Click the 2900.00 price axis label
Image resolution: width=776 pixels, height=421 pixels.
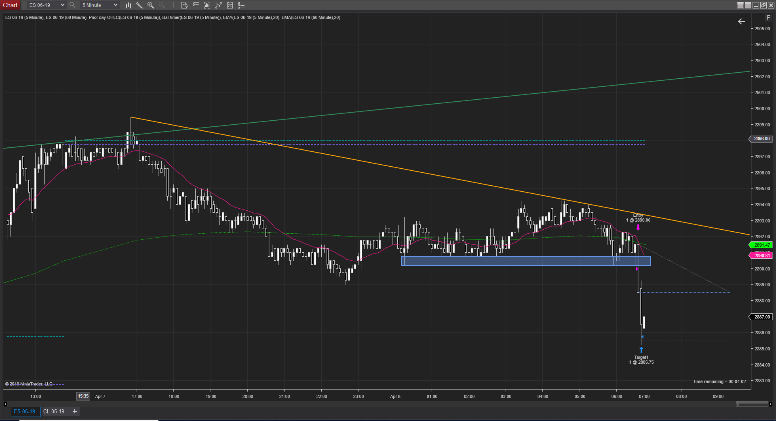[x=762, y=109]
